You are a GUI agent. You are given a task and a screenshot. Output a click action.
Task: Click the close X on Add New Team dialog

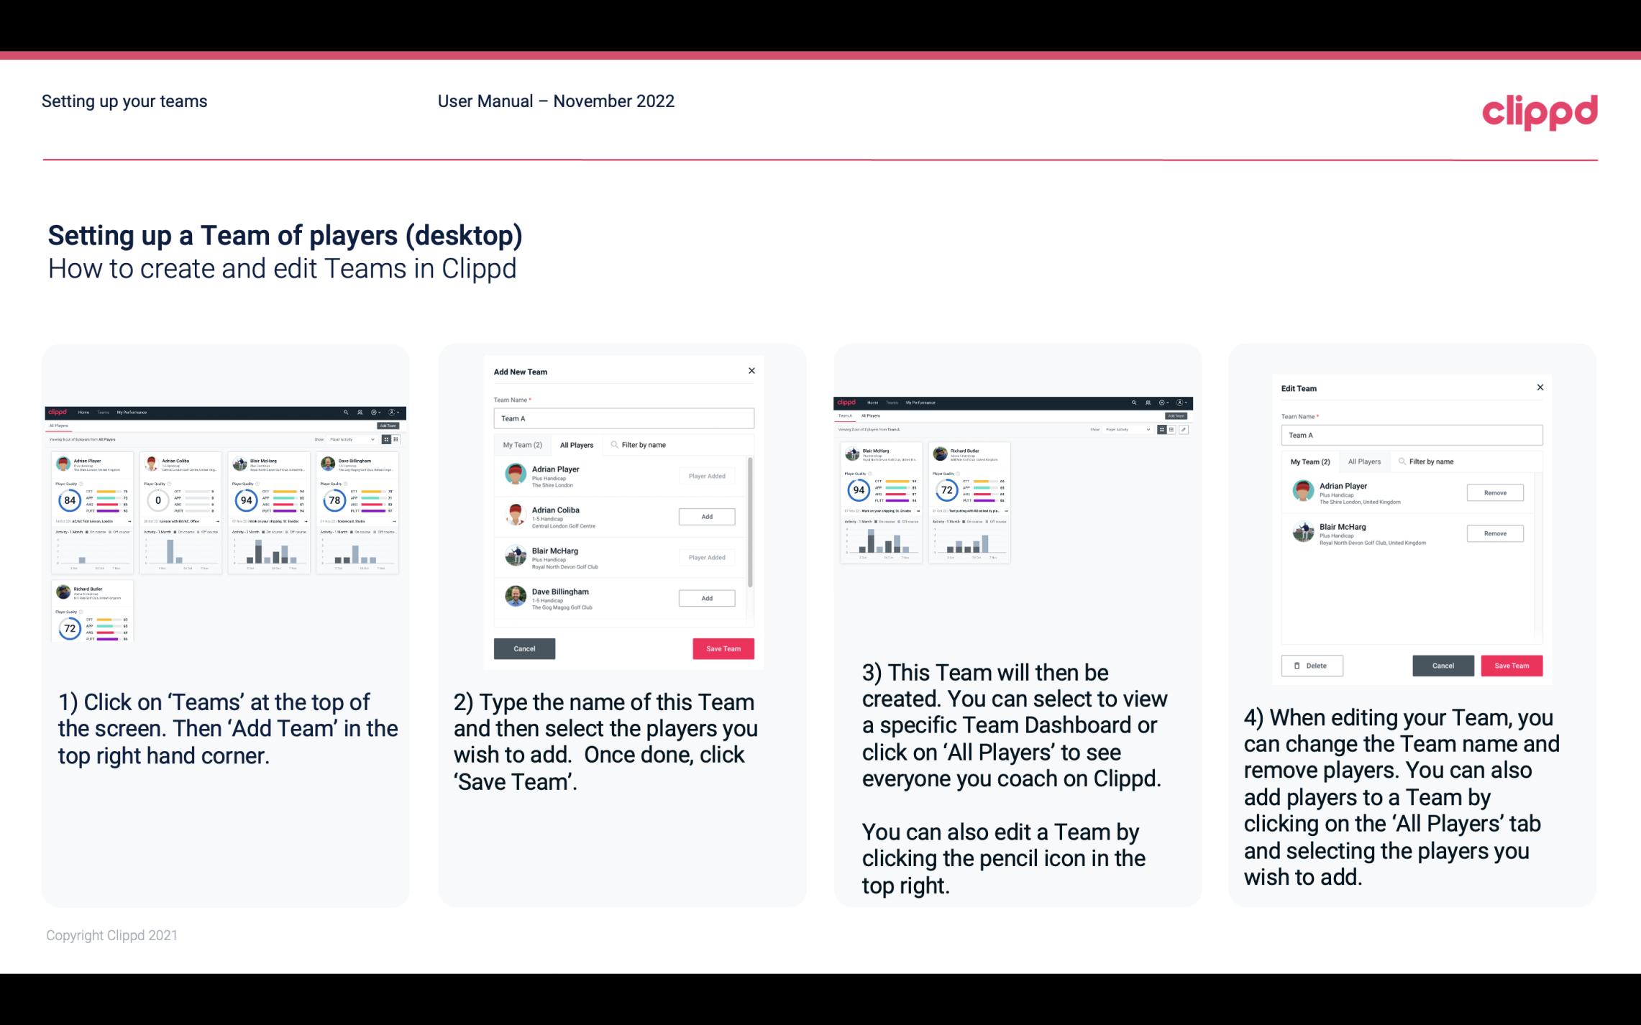[x=751, y=371]
